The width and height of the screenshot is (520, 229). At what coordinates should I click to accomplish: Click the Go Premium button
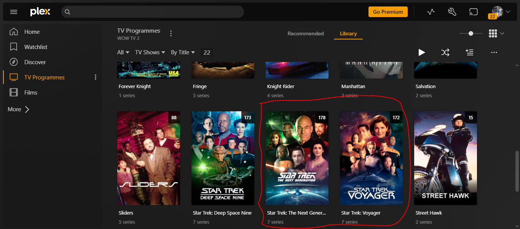pos(388,12)
